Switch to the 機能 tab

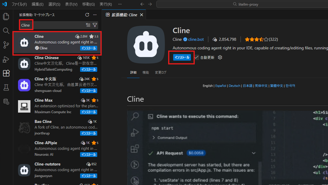(x=146, y=72)
